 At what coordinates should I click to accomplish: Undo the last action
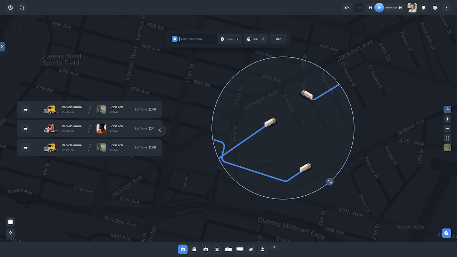[x=347, y=7]
